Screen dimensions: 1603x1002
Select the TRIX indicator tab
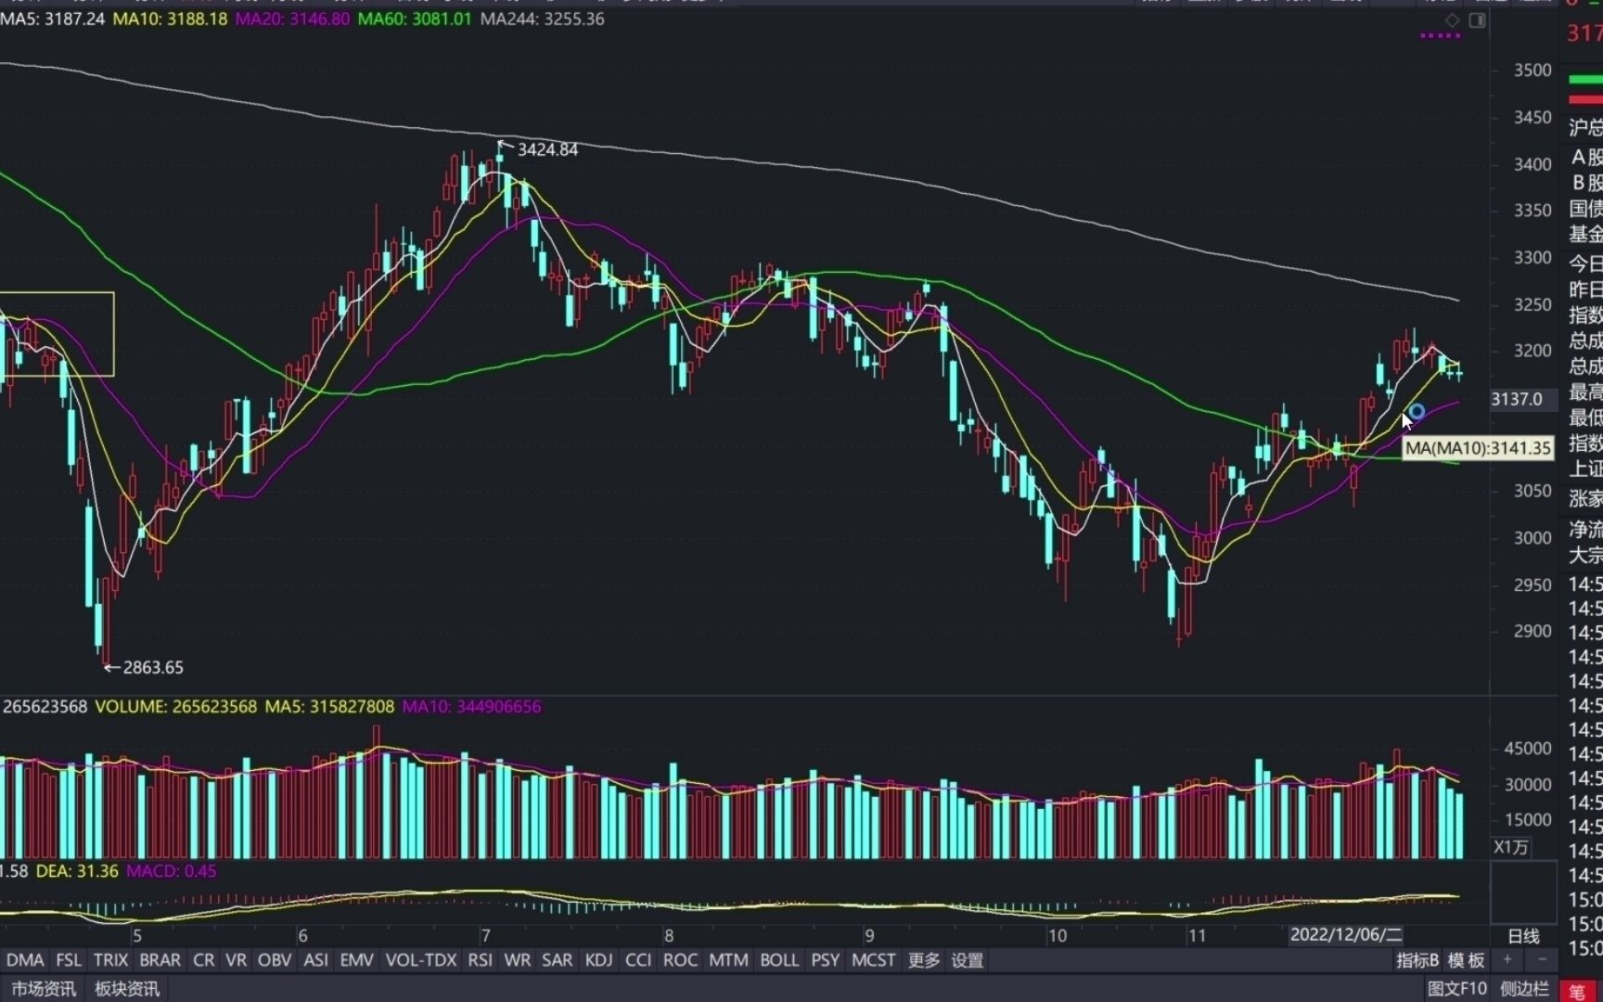[110, 960]
